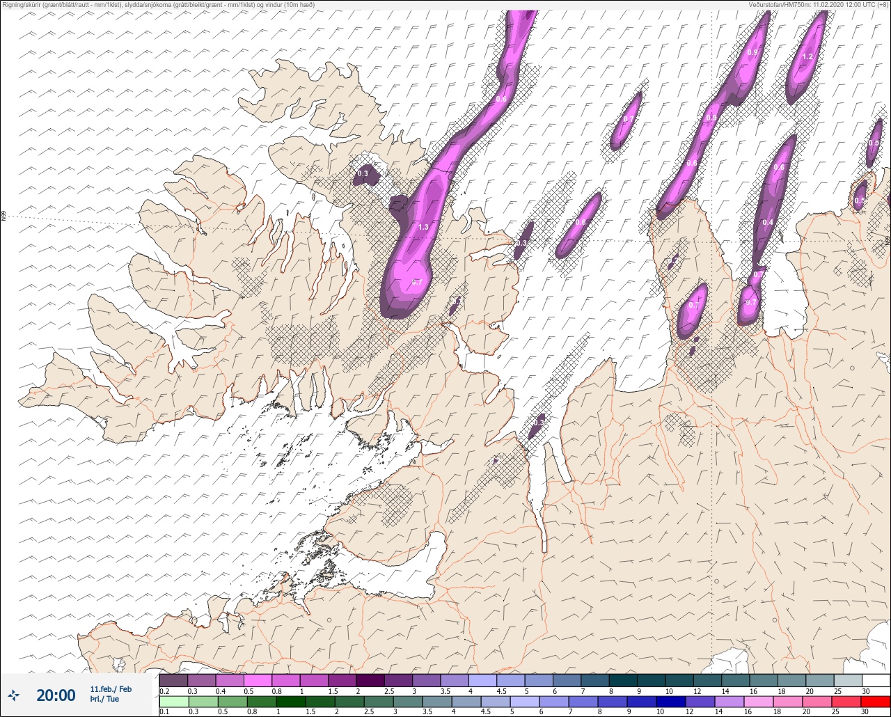Click the darkest green 1 swatch in the bottom legend row
This screenshot has height=717, width=891.
click(x=290, y=702)
